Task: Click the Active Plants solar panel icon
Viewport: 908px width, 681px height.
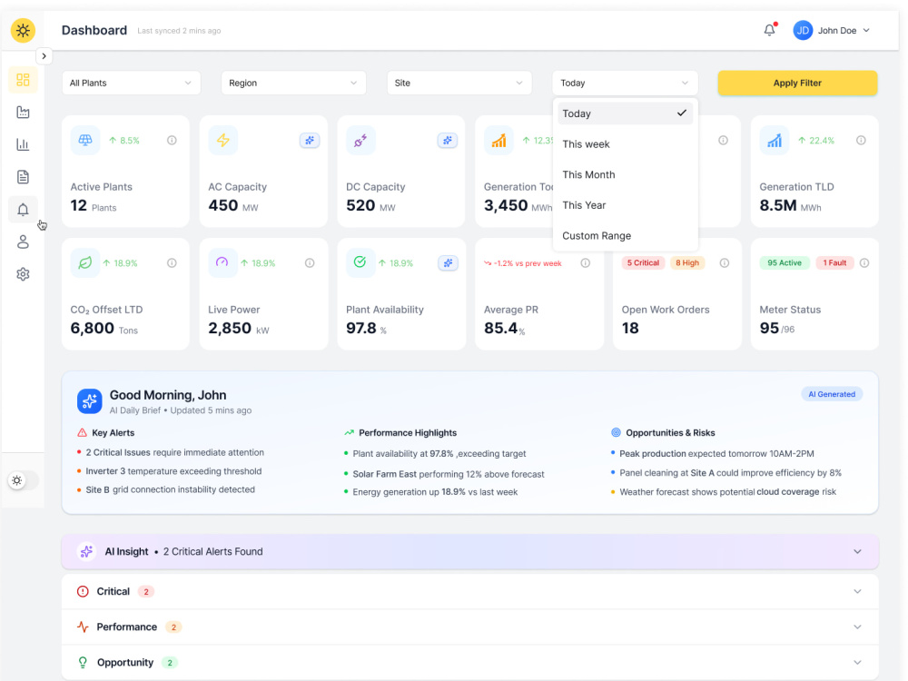Action: tap(85, 140)
